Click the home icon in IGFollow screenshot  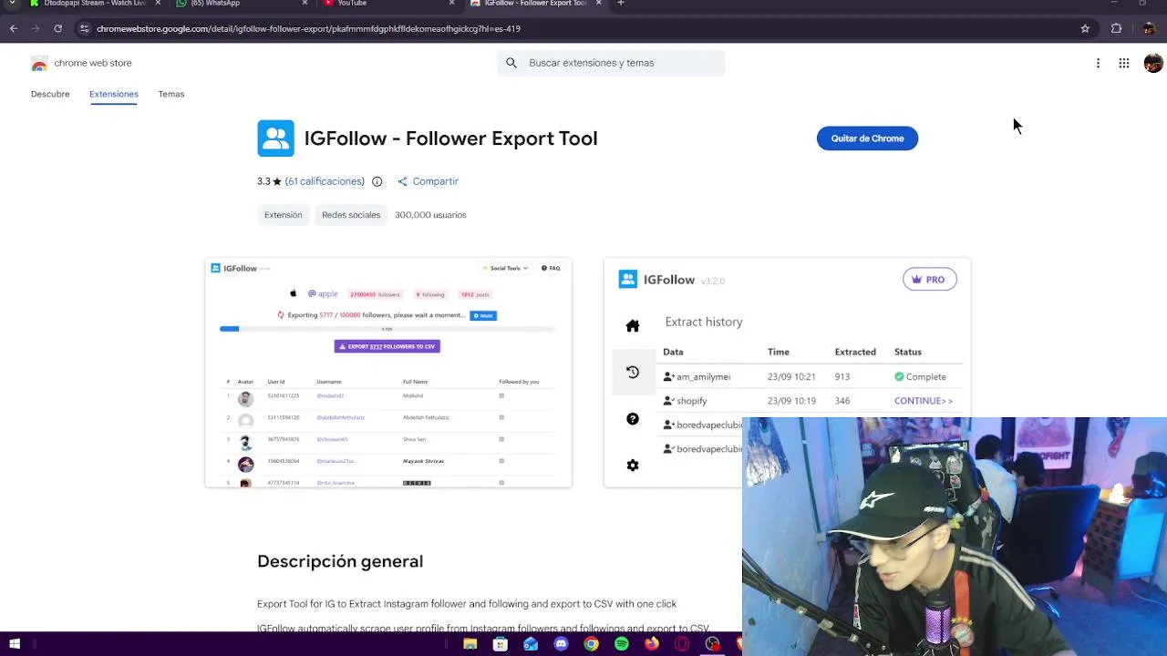tap(633, 325)
